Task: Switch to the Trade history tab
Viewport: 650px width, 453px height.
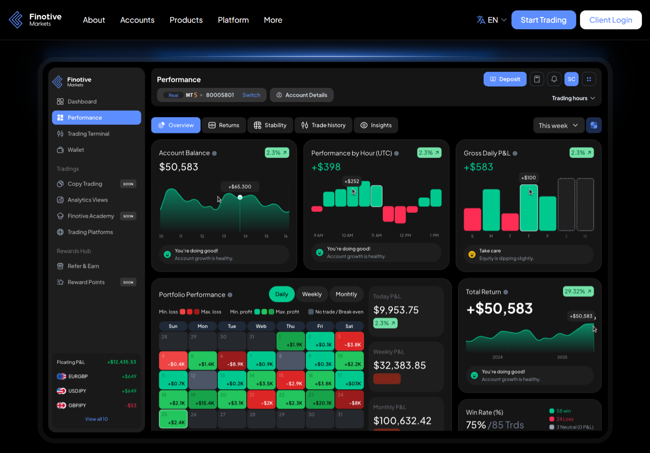Action: point(324,125)
